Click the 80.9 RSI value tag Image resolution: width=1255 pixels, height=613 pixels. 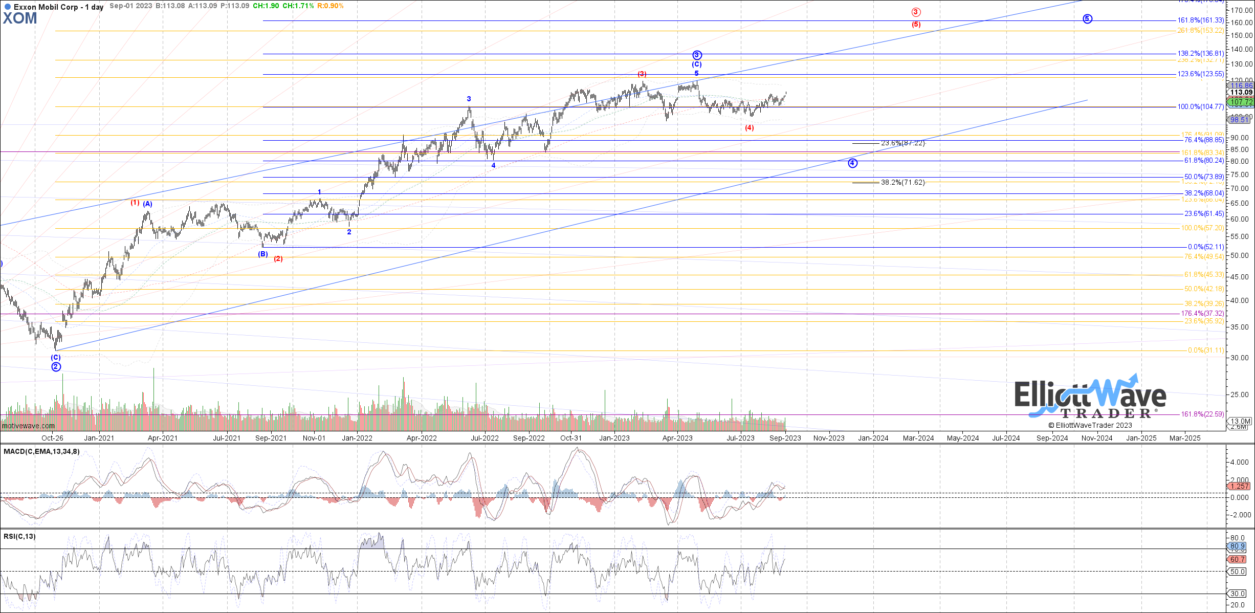(x=1238, y=546)
